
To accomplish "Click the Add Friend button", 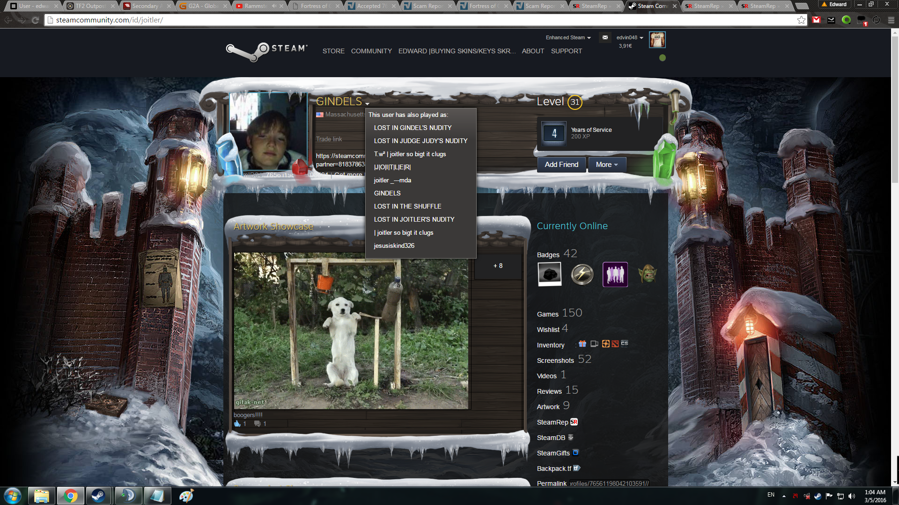I will pos(561,165).
